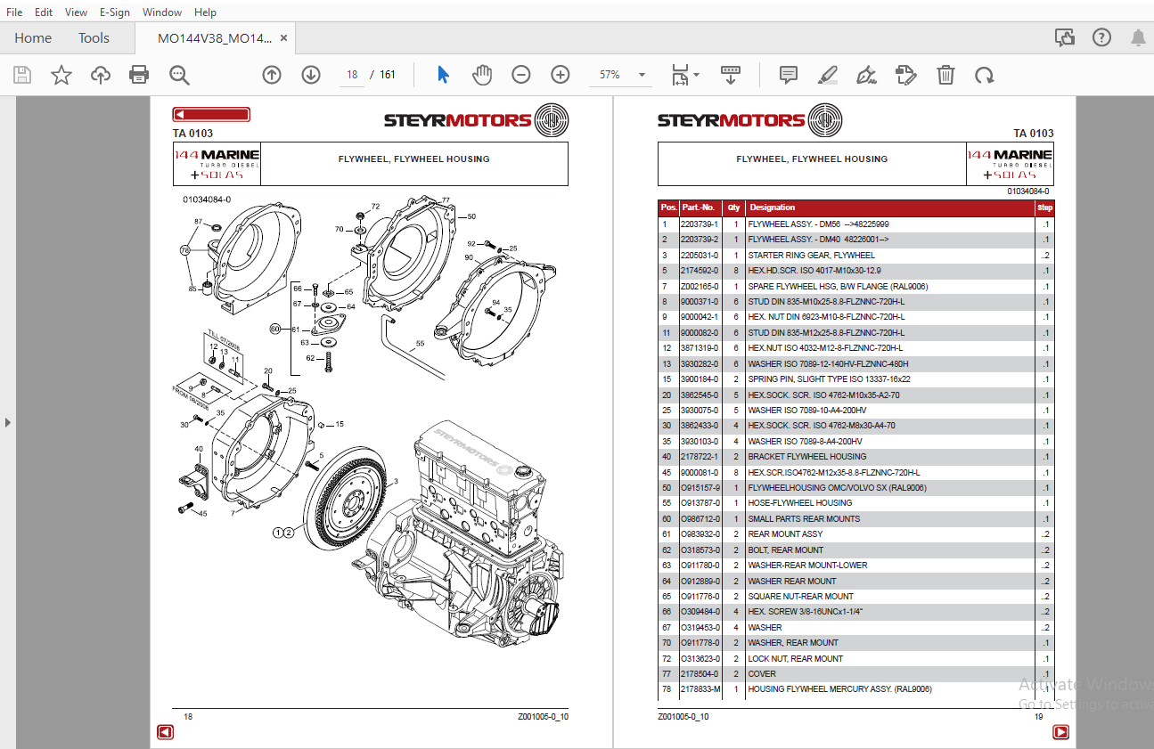This screenshot has width=1154, height=749.
Task: Zoom out with the minus icon
Action: coord(521,75)
